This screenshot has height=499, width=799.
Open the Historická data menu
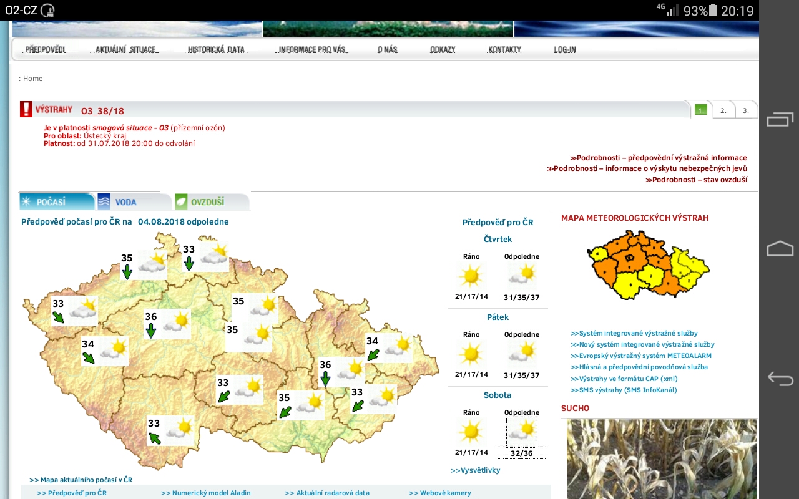(217, 50)
